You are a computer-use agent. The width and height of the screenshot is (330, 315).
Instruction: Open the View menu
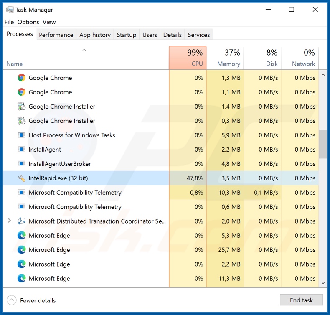click(x=49, y=22)
